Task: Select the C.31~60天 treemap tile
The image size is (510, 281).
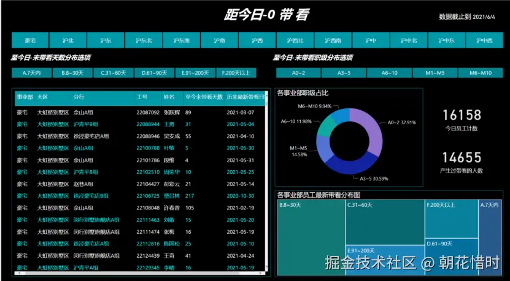Action: 385,223
